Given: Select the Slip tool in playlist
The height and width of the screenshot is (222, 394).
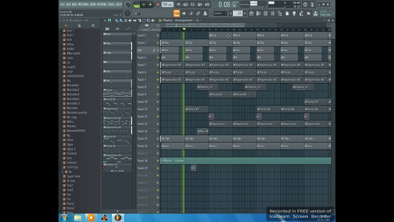Looking at the screenshot, I should (x=135, y=20).
